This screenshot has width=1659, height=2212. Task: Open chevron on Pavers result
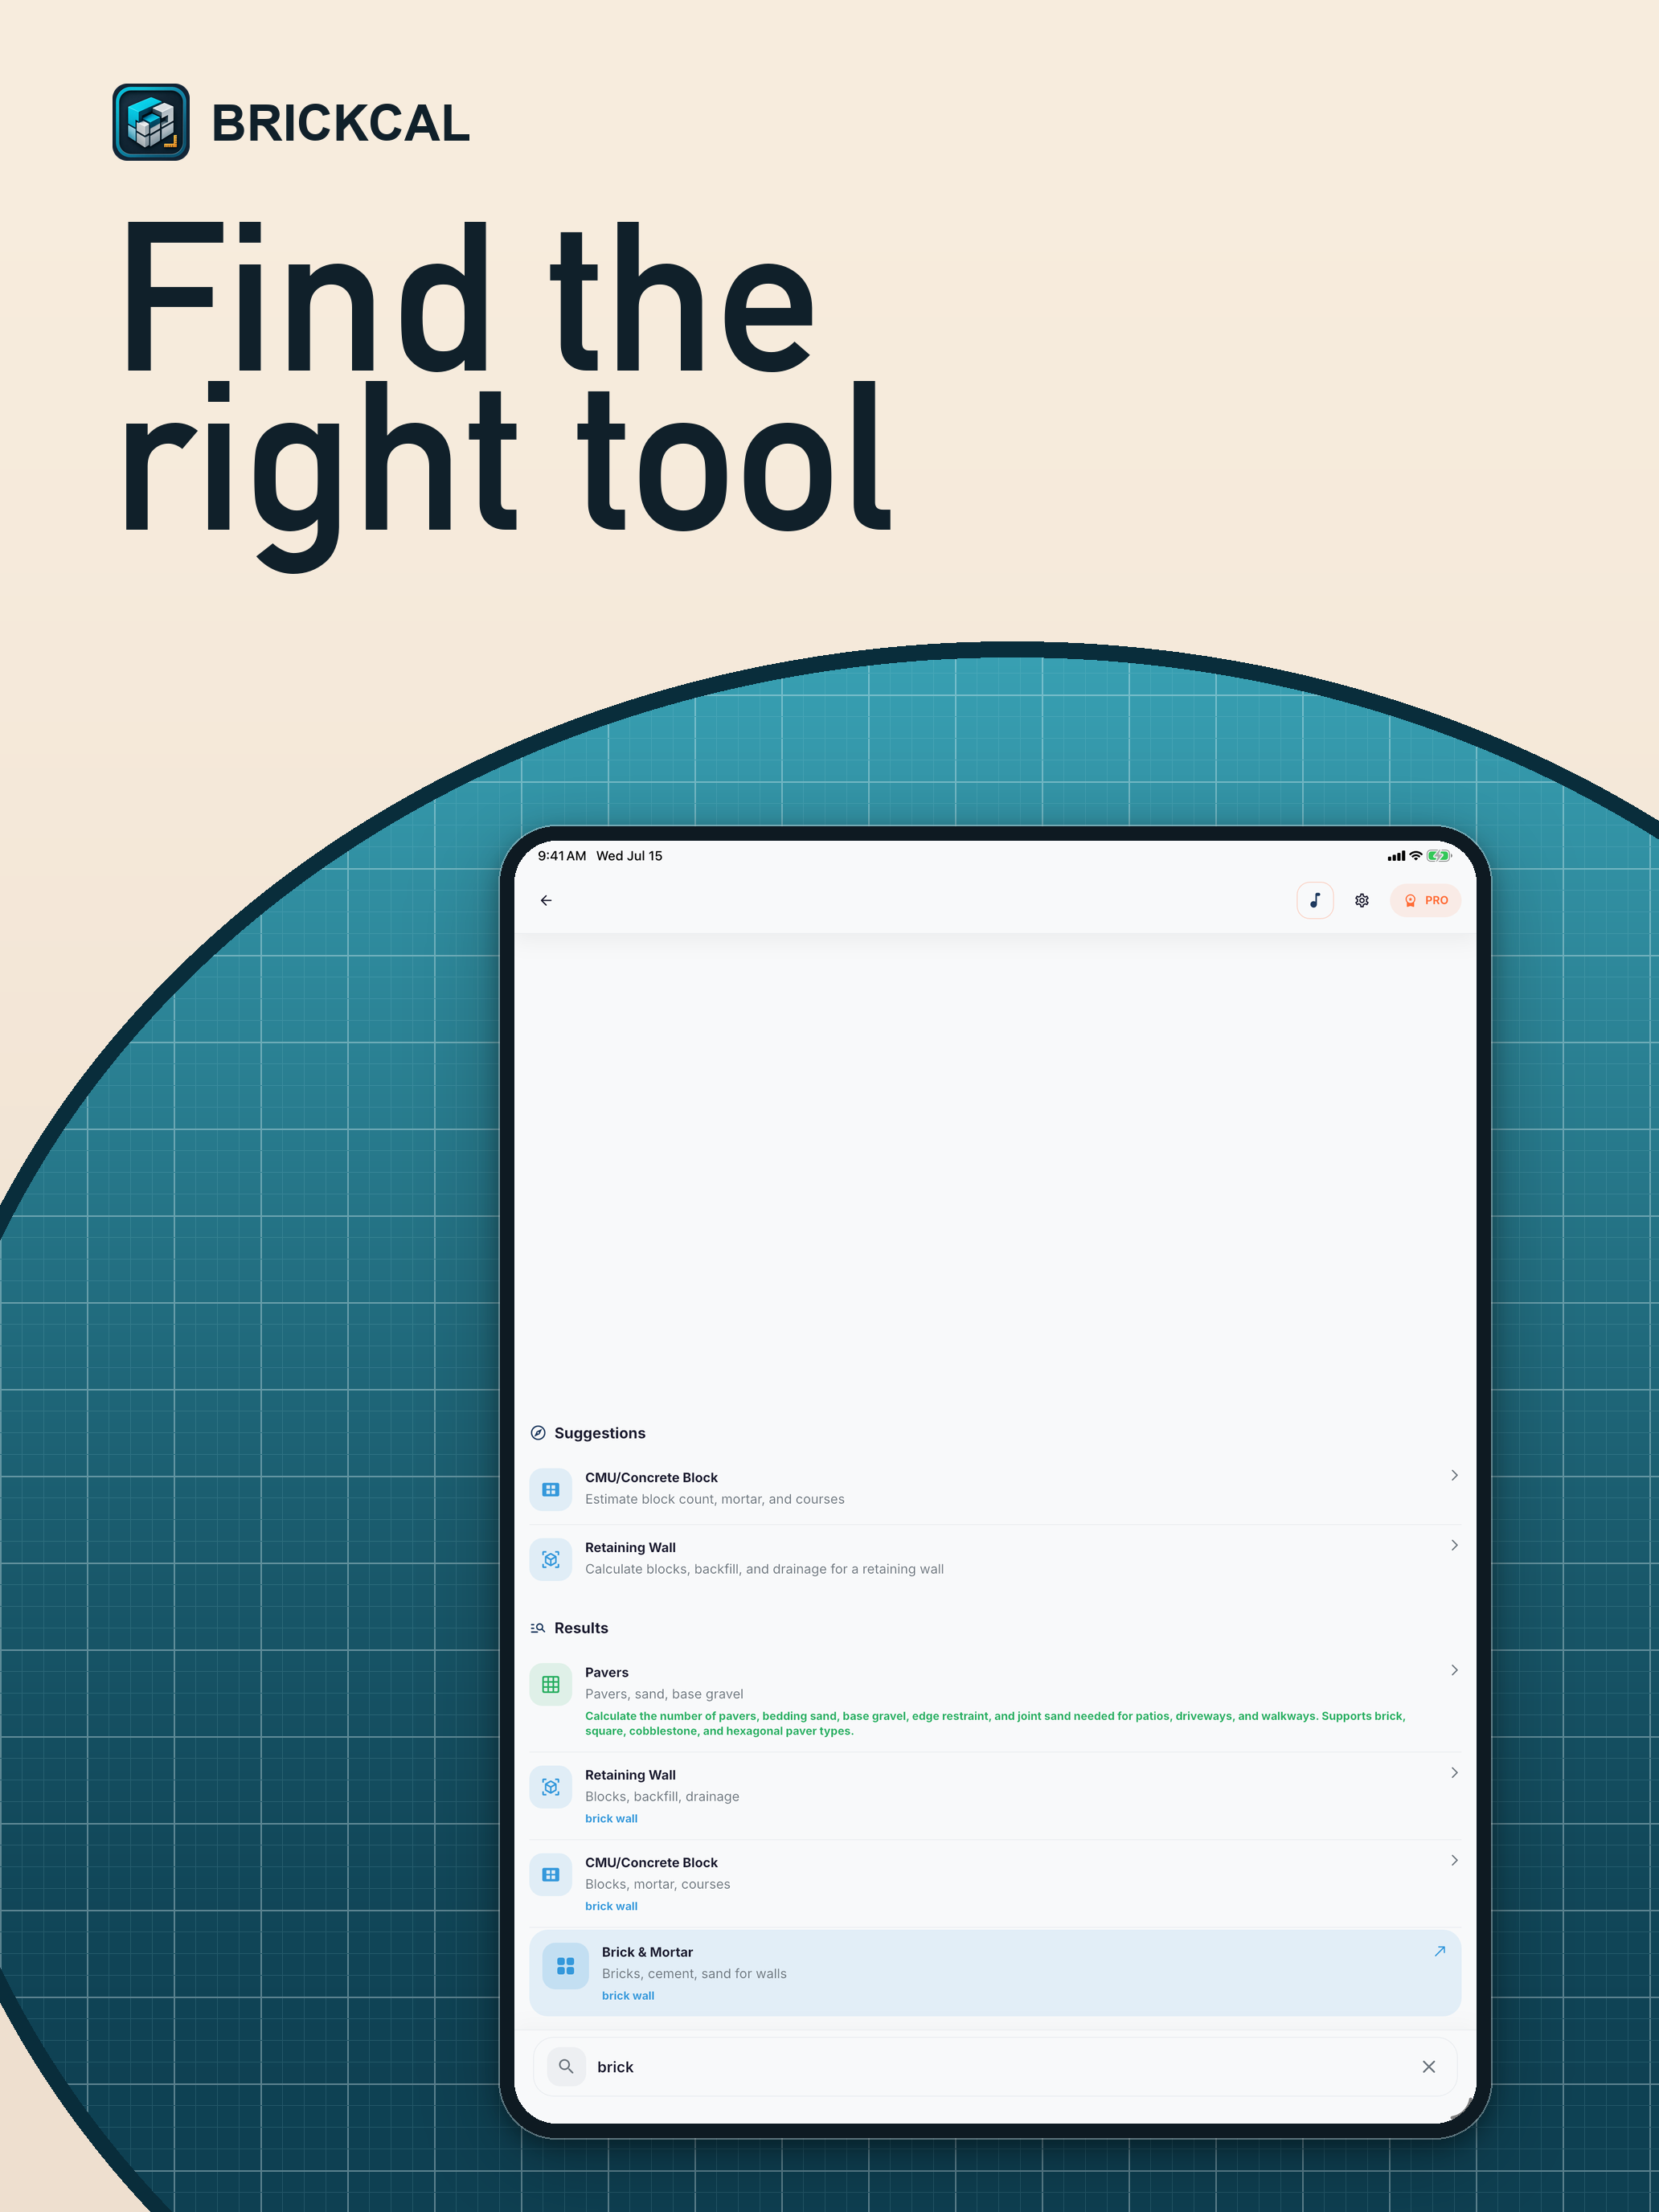[x=1454, y=1670]
